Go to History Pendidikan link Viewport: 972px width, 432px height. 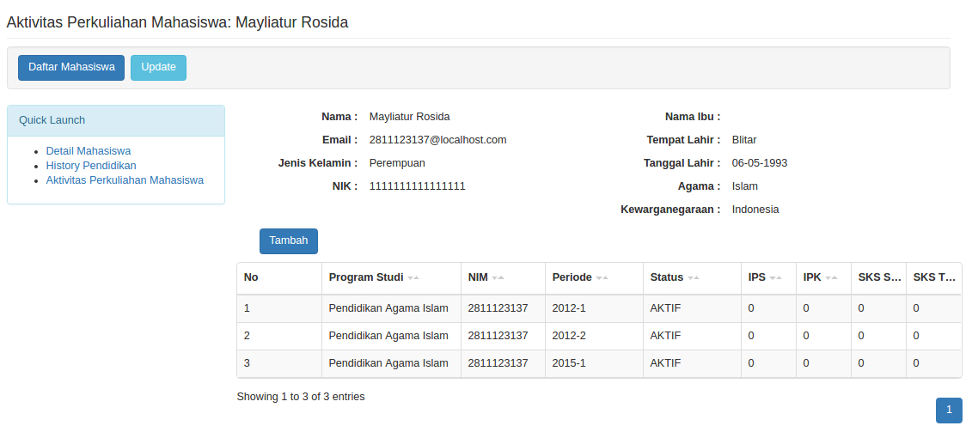pos(91,166)
